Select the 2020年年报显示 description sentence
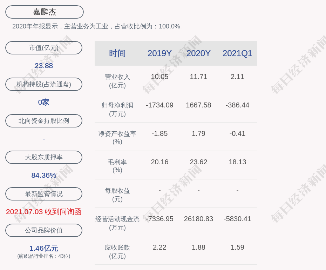This screenshot has width=326, height=270. point(98,26)
